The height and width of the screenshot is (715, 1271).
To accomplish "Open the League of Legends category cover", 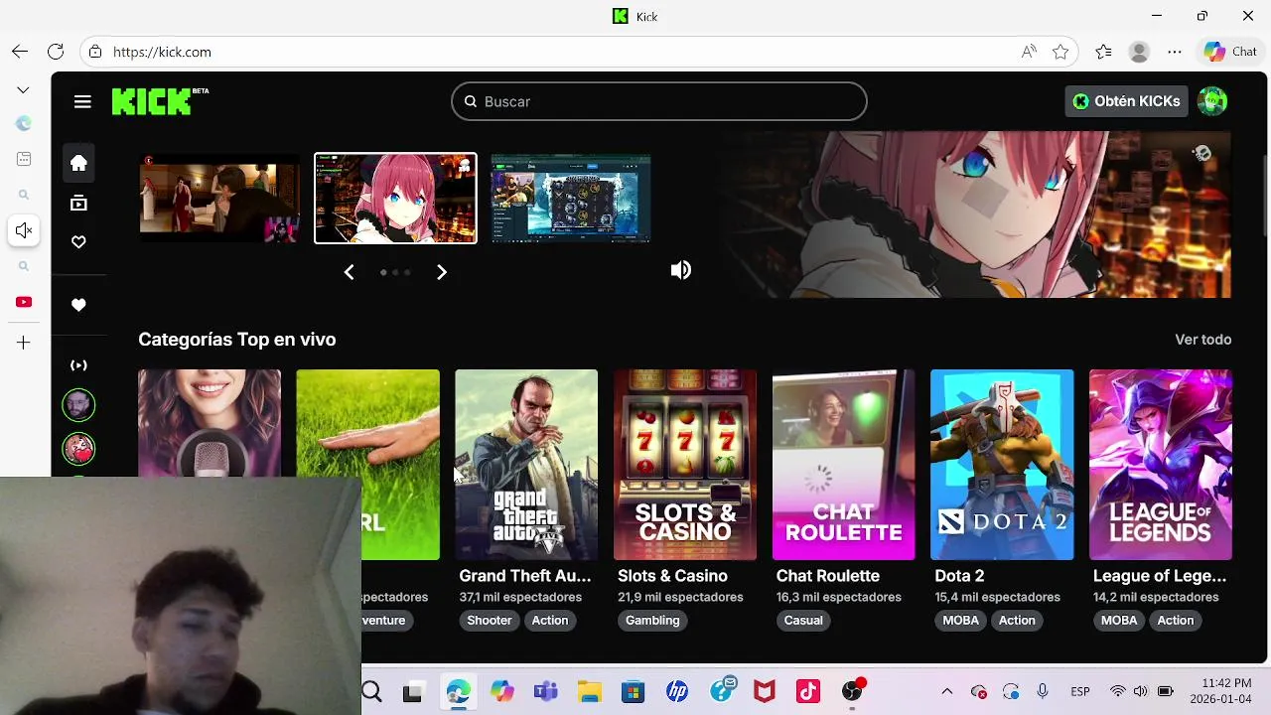I will pos(1161,465).
